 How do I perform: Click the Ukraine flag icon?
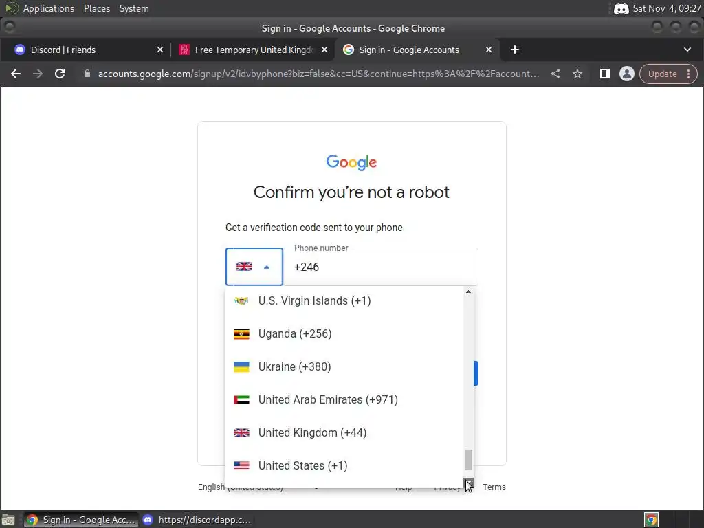point(241,367)
